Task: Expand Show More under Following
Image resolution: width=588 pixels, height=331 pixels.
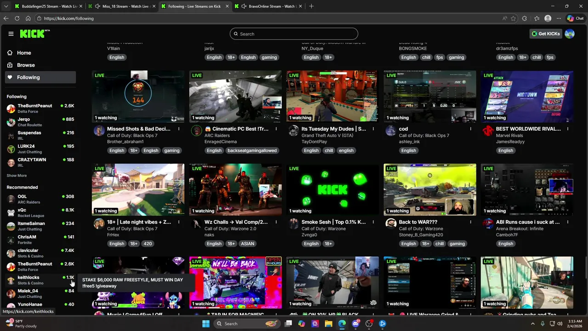Action: point(17,176)
